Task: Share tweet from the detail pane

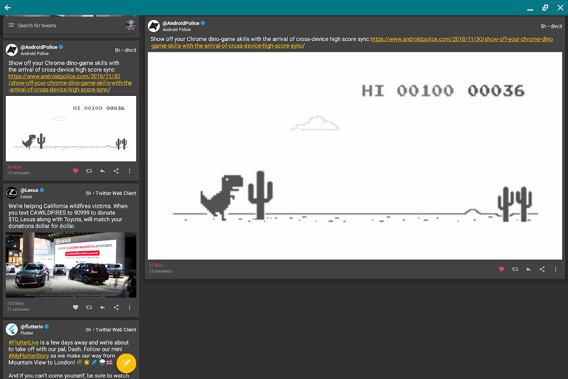Action: click(542, 269)
